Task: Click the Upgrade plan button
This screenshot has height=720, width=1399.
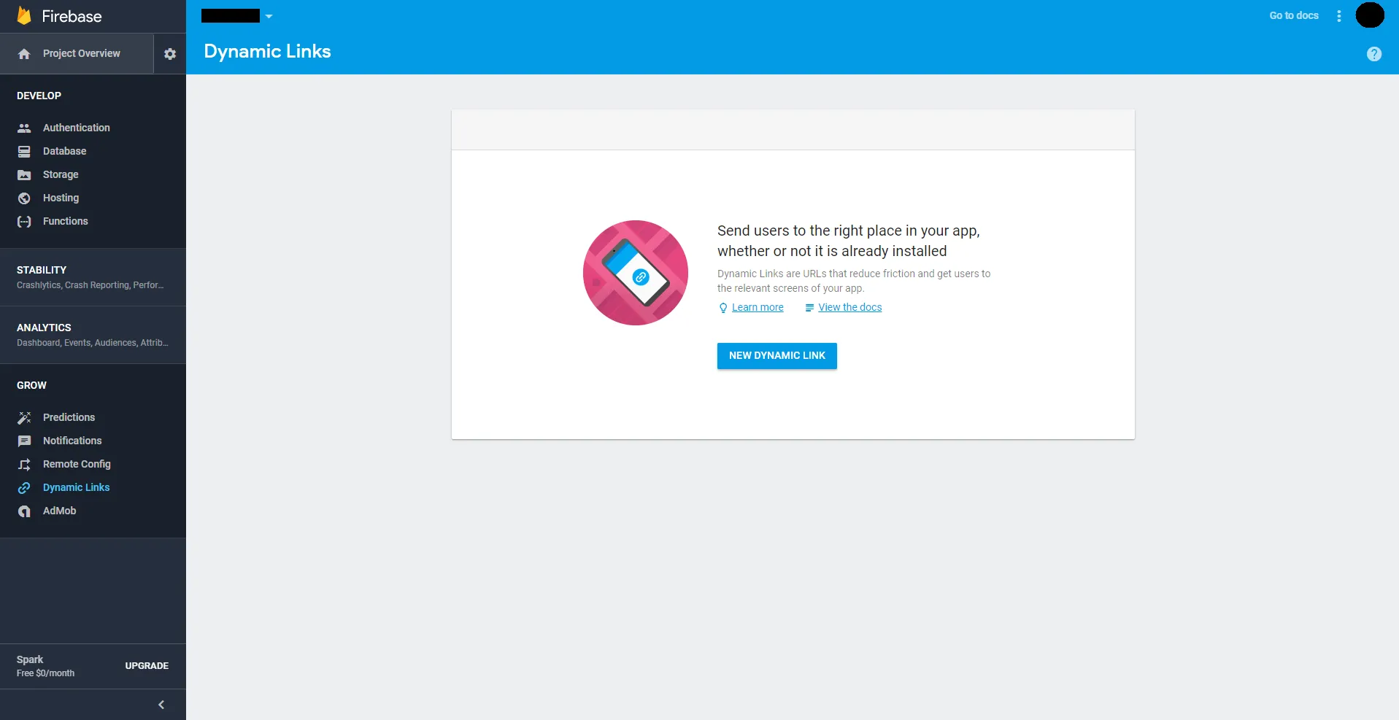Action: pos(147,666)
